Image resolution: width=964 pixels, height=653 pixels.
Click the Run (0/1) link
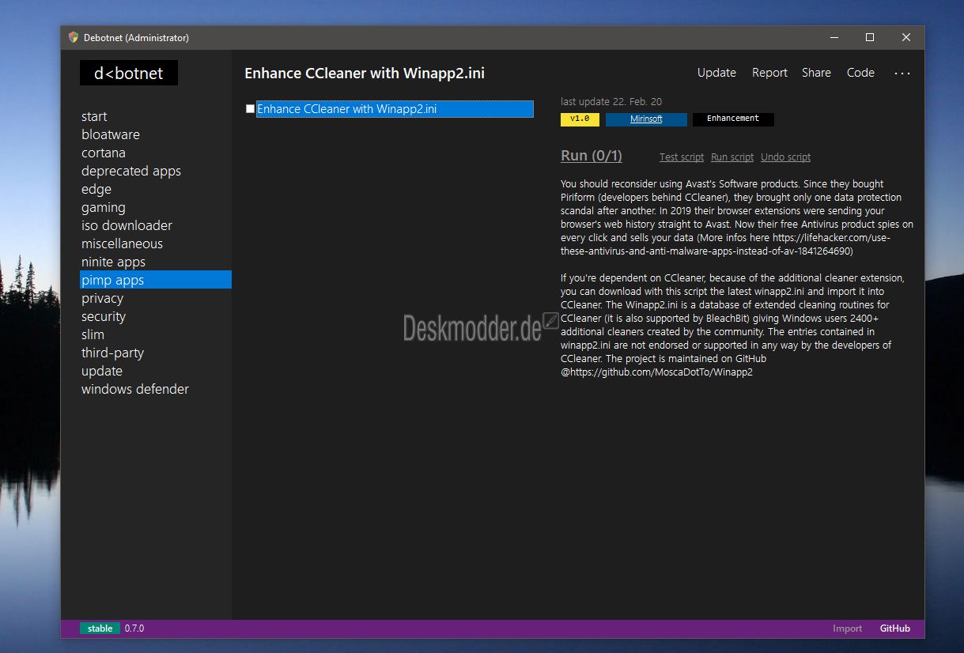point(592,156)
